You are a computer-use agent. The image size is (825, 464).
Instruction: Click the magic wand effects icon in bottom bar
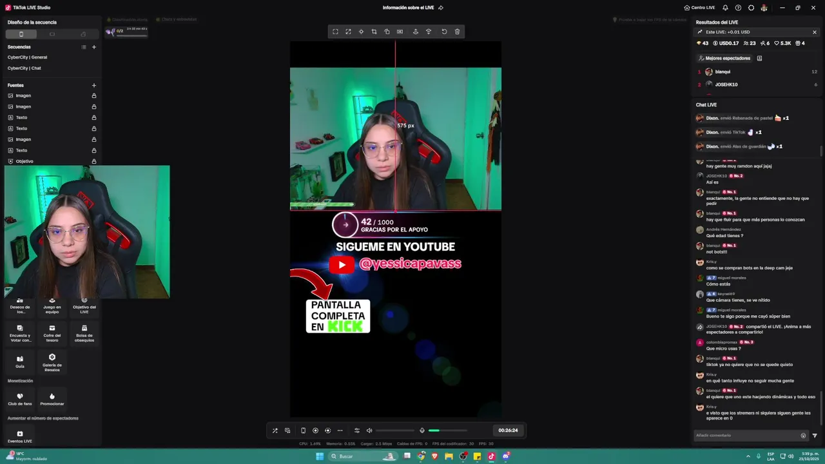pos(275,430)
